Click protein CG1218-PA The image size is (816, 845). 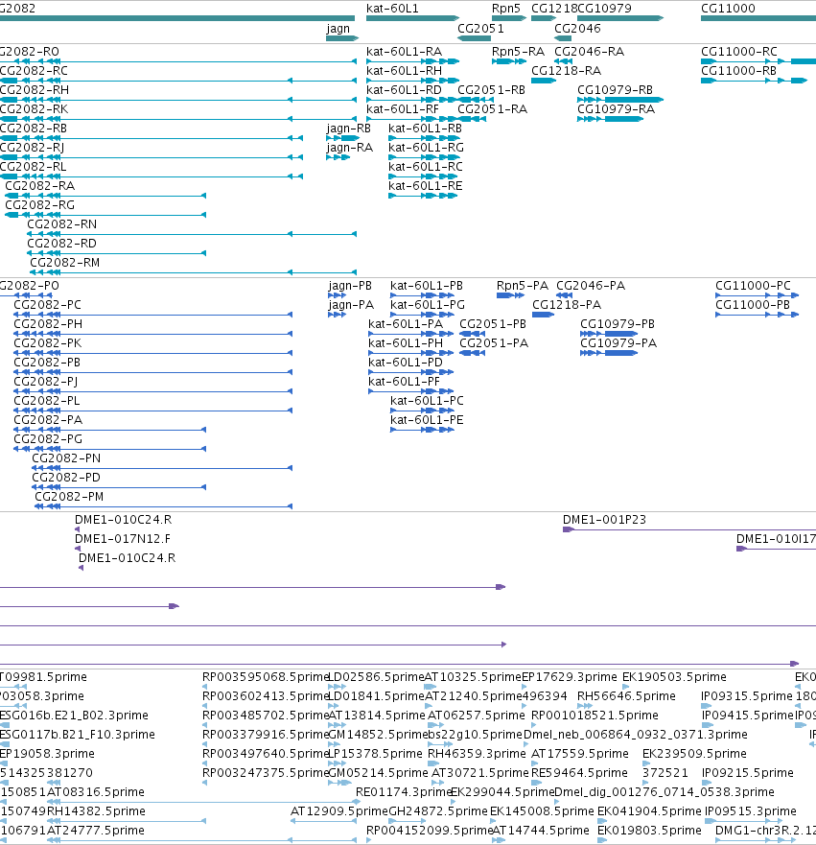click(x=567, y=305)
